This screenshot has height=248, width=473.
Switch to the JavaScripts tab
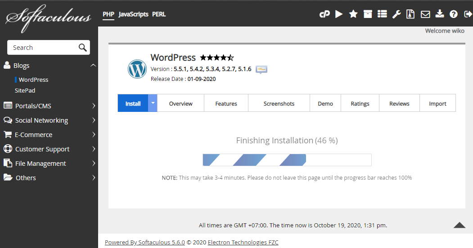[x=133, y=14]
